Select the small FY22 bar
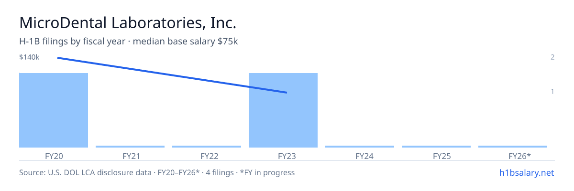Screen dimensions: 574x191 pyautogui.click(x=207, y=147)
